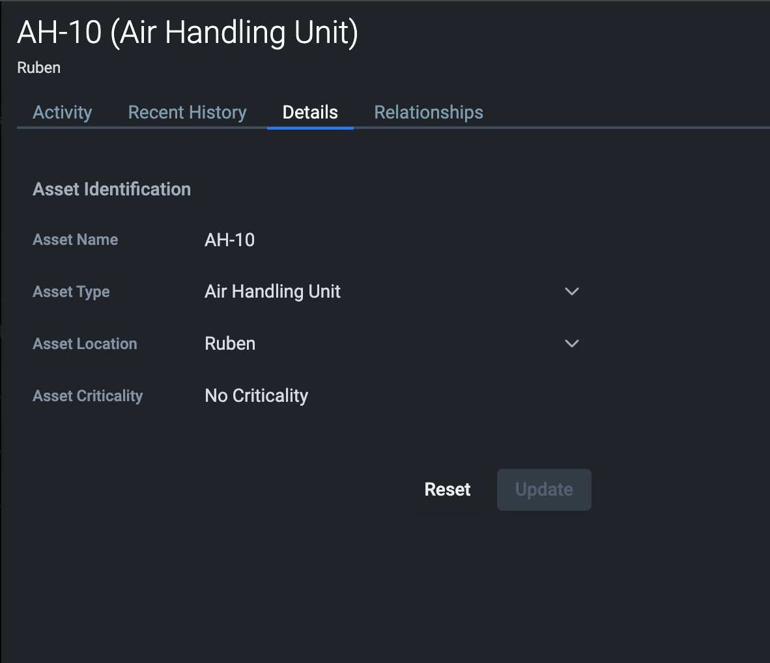This screenshot has width=770, height=663.
Task: Expand the Asset Location chevron arrow
Action: click(x=571, y=344)
